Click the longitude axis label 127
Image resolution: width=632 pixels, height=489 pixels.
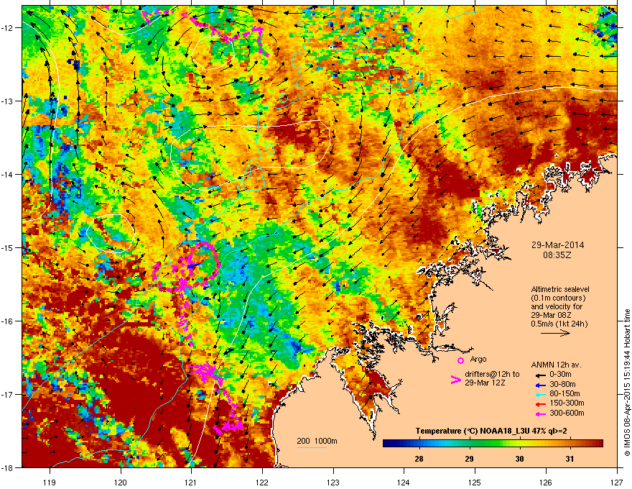(617, 482)
